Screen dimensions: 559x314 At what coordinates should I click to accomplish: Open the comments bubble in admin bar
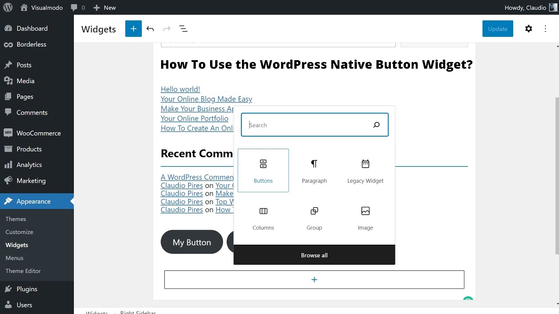click(78, 7)
